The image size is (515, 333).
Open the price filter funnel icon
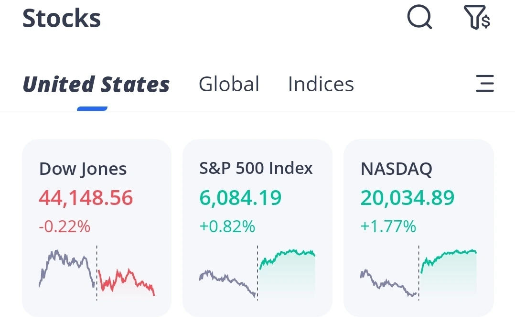(x=477, y=18)
